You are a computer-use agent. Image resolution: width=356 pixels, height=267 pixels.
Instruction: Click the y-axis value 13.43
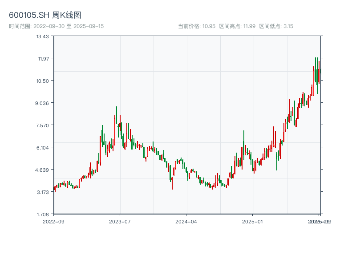point(43,36)
